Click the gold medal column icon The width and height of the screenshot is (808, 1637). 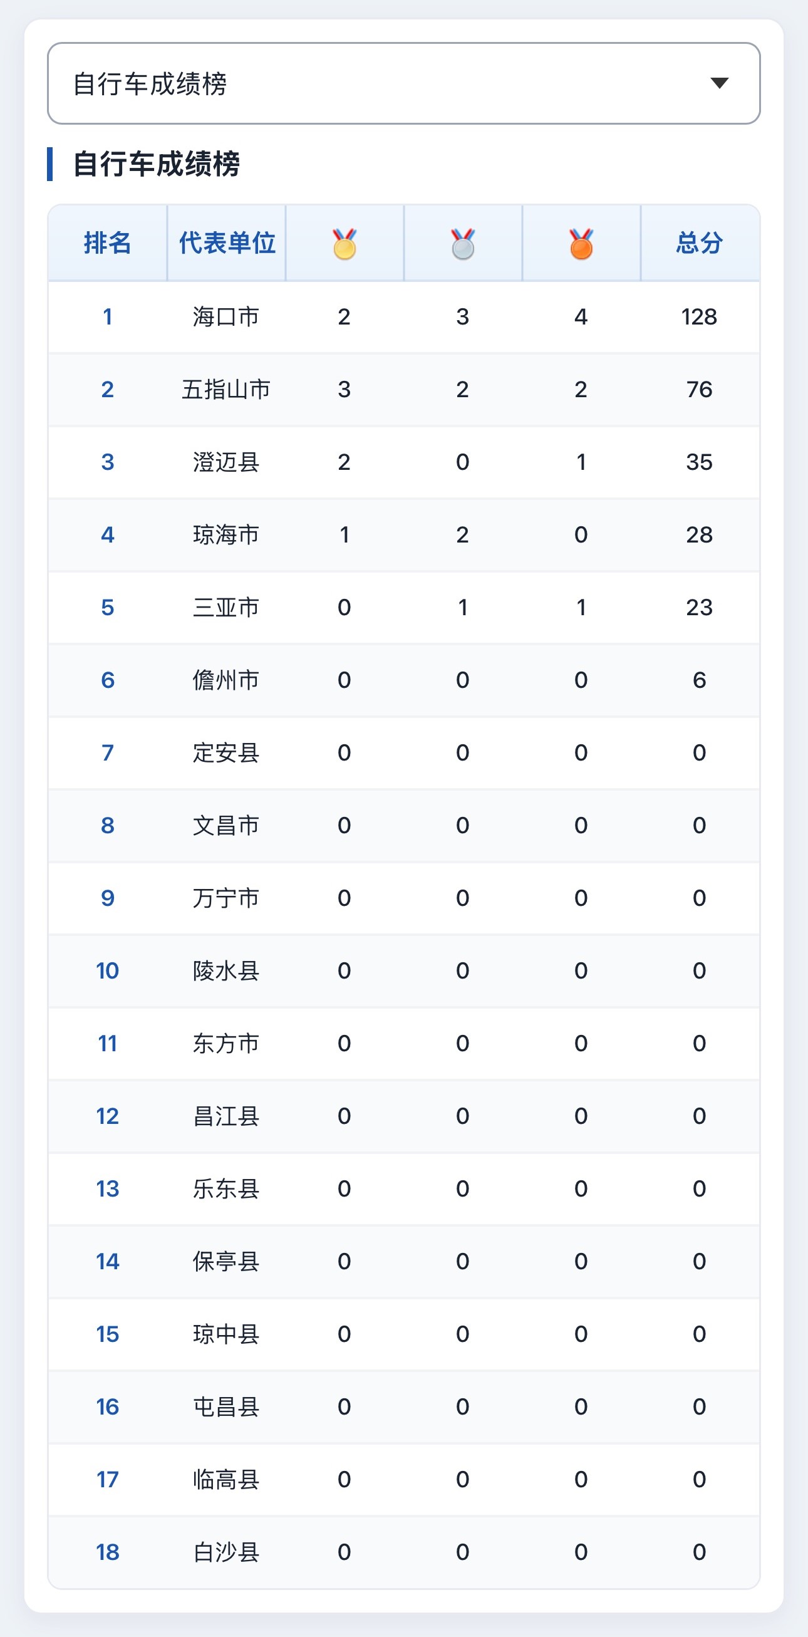coord(344,244)
